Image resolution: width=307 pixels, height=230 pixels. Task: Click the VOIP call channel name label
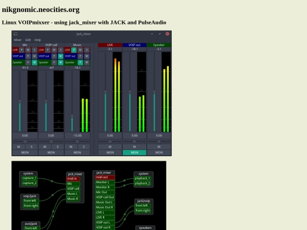[x=51, y=45]
